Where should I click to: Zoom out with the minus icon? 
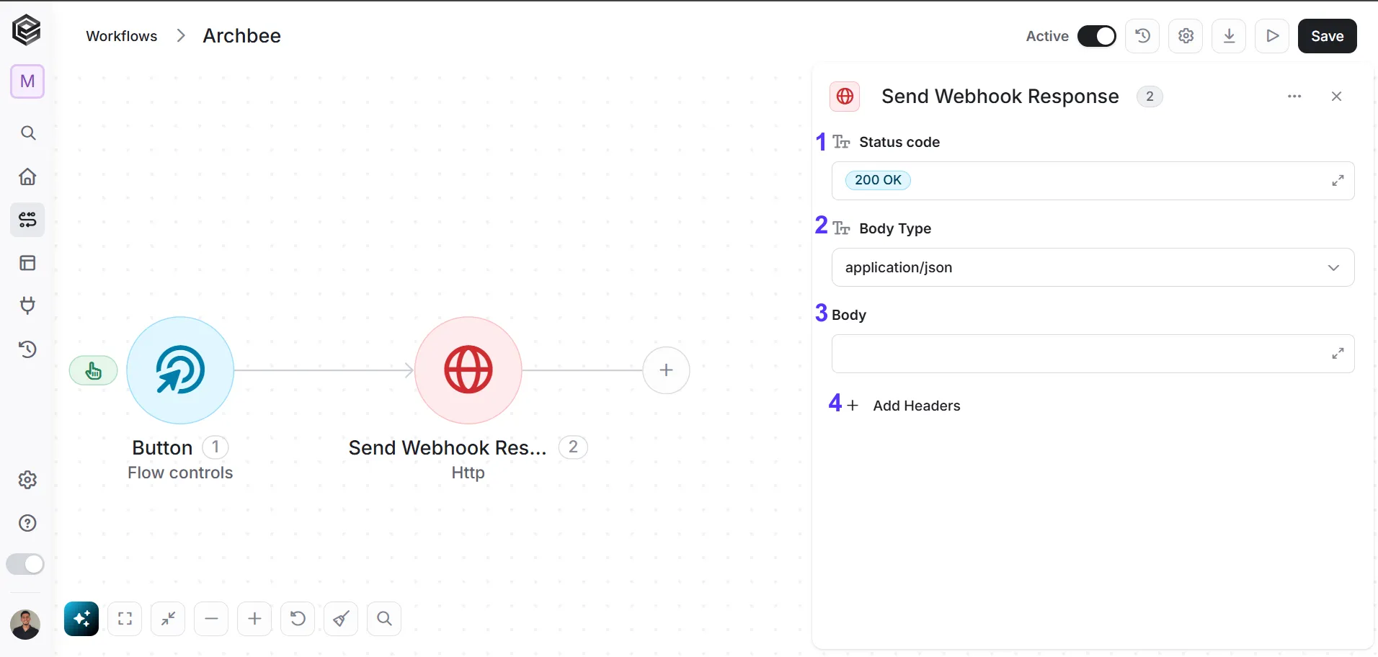click(211, 619)
